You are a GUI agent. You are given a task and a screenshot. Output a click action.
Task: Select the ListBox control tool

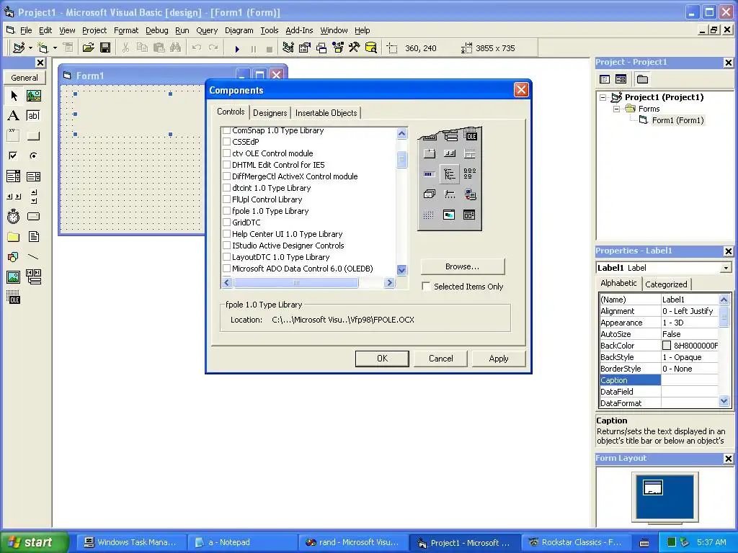(x=33, y=176)
